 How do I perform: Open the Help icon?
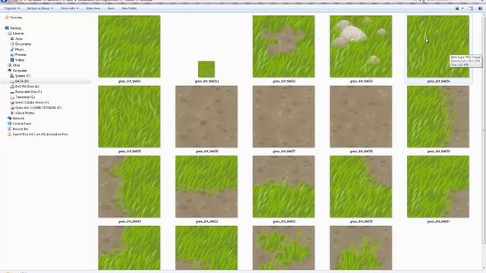pyautogui.click(x=480, y=8)
